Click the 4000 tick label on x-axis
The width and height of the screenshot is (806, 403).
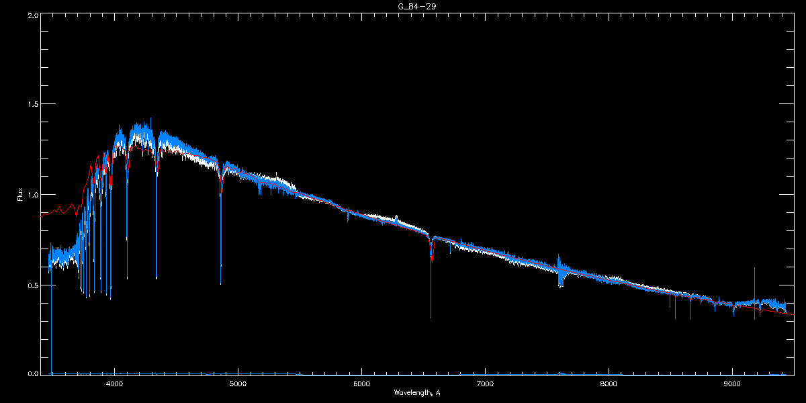point(114,384)
